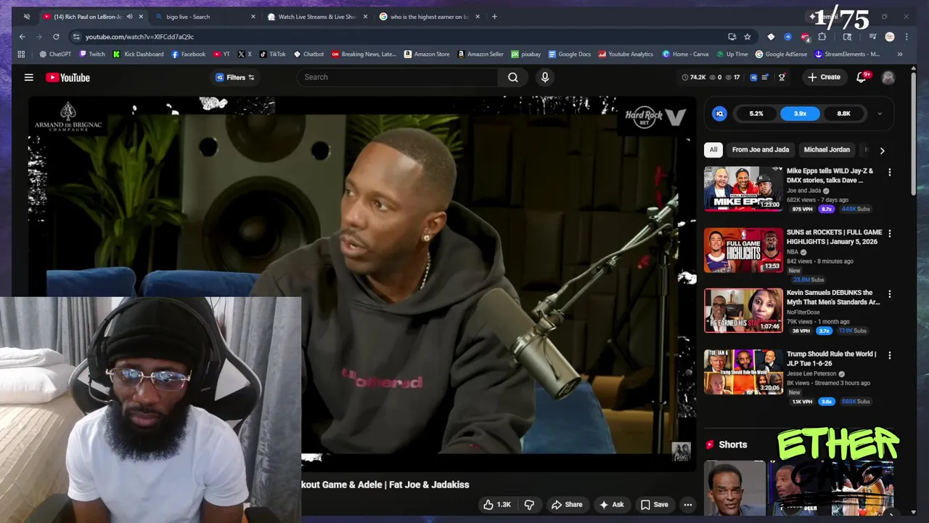Click the YouTube search field
Viewport: 929px width, 523px height.
pyautogui.click(x=398, y=77)
